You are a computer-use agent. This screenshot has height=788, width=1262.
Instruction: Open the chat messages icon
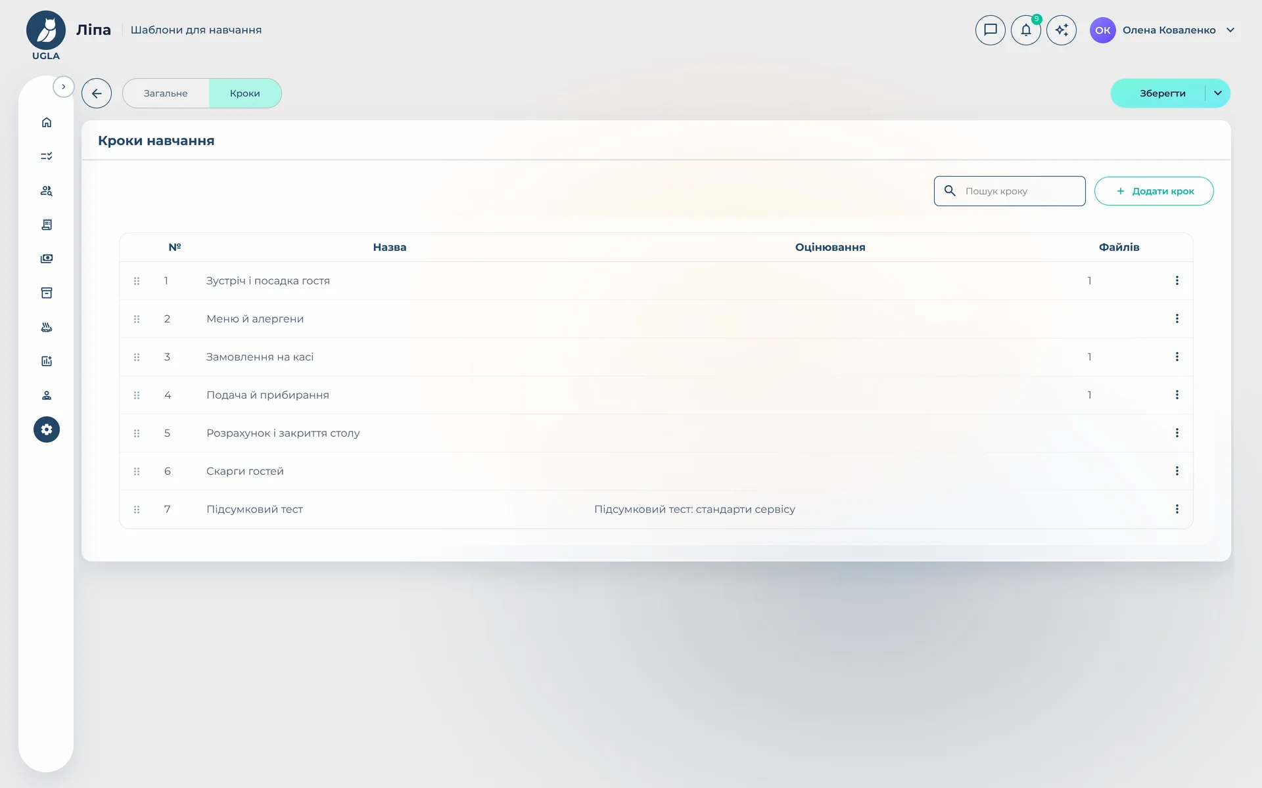pyautogui.click(x=990, y=30)
